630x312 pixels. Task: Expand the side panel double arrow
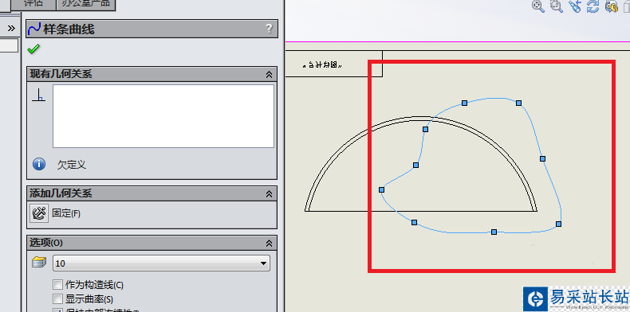tap(11, 28)
